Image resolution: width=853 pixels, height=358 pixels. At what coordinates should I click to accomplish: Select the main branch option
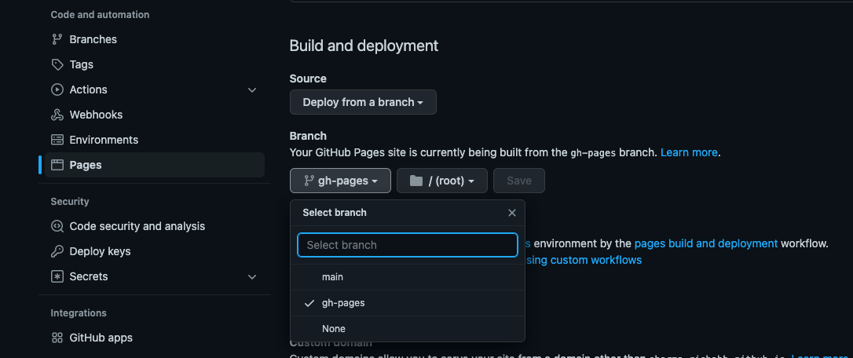(332, 277)
